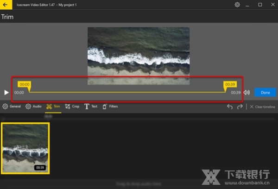The width and height of the screenshot is (278, 189).
Task: Click the 00:39 total time label
Action: [x=236, y=93]
